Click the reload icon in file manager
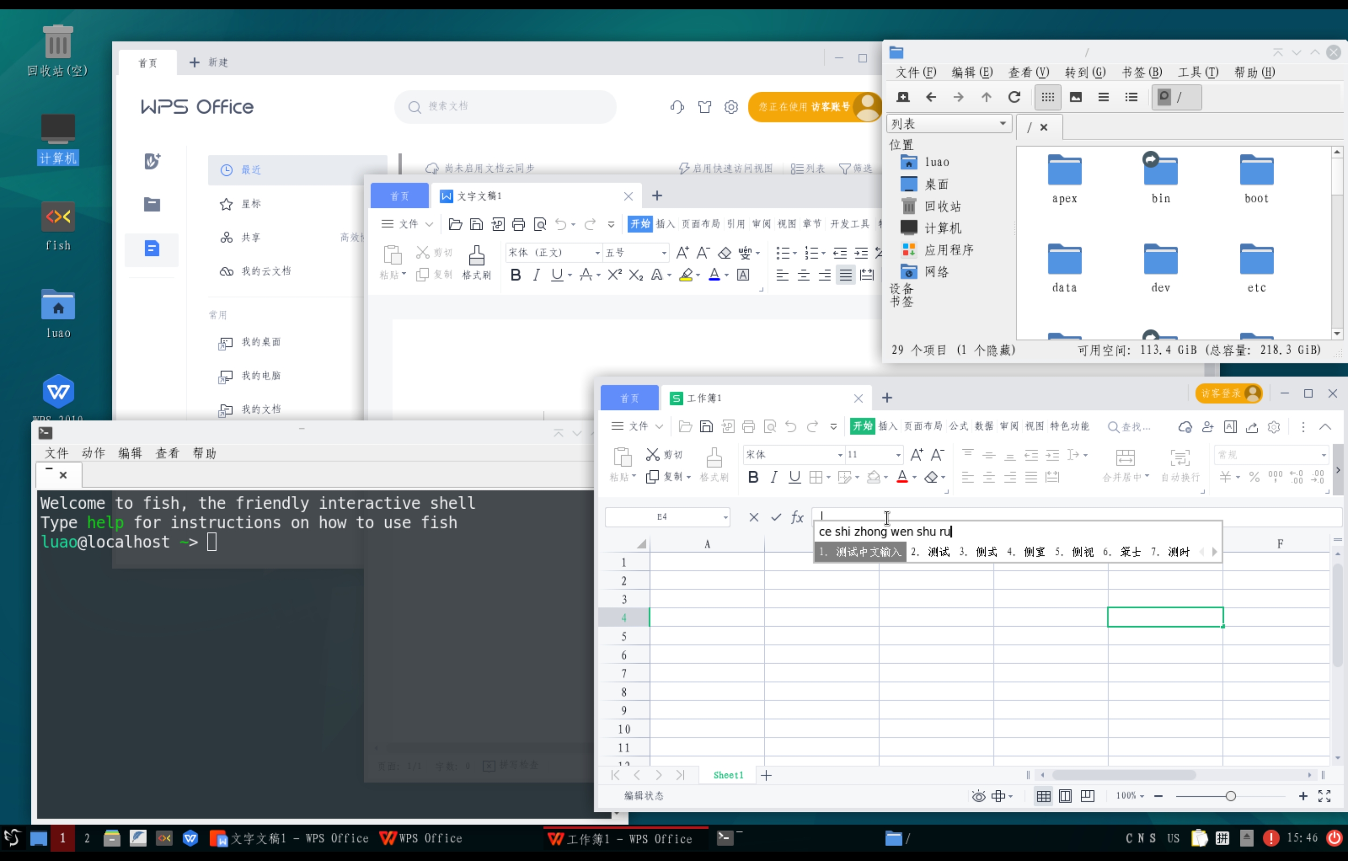This screenshot has width=1348, height=861. pos(1014,97)
